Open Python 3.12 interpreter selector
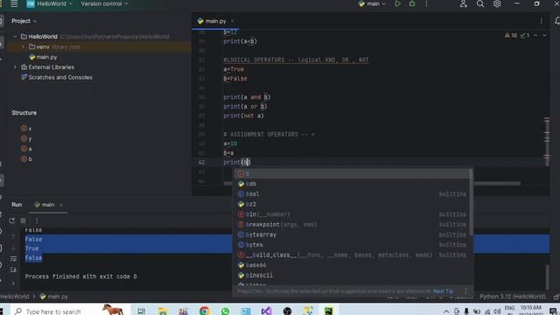This screenshot has width=560, height=315. (512, 297)
